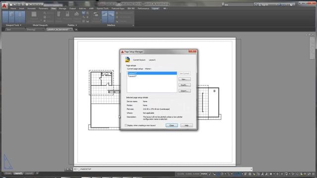Toggle the Layout Tabs button in Interface panel
This screenshot has height=178, width=317.
(111, 17)
